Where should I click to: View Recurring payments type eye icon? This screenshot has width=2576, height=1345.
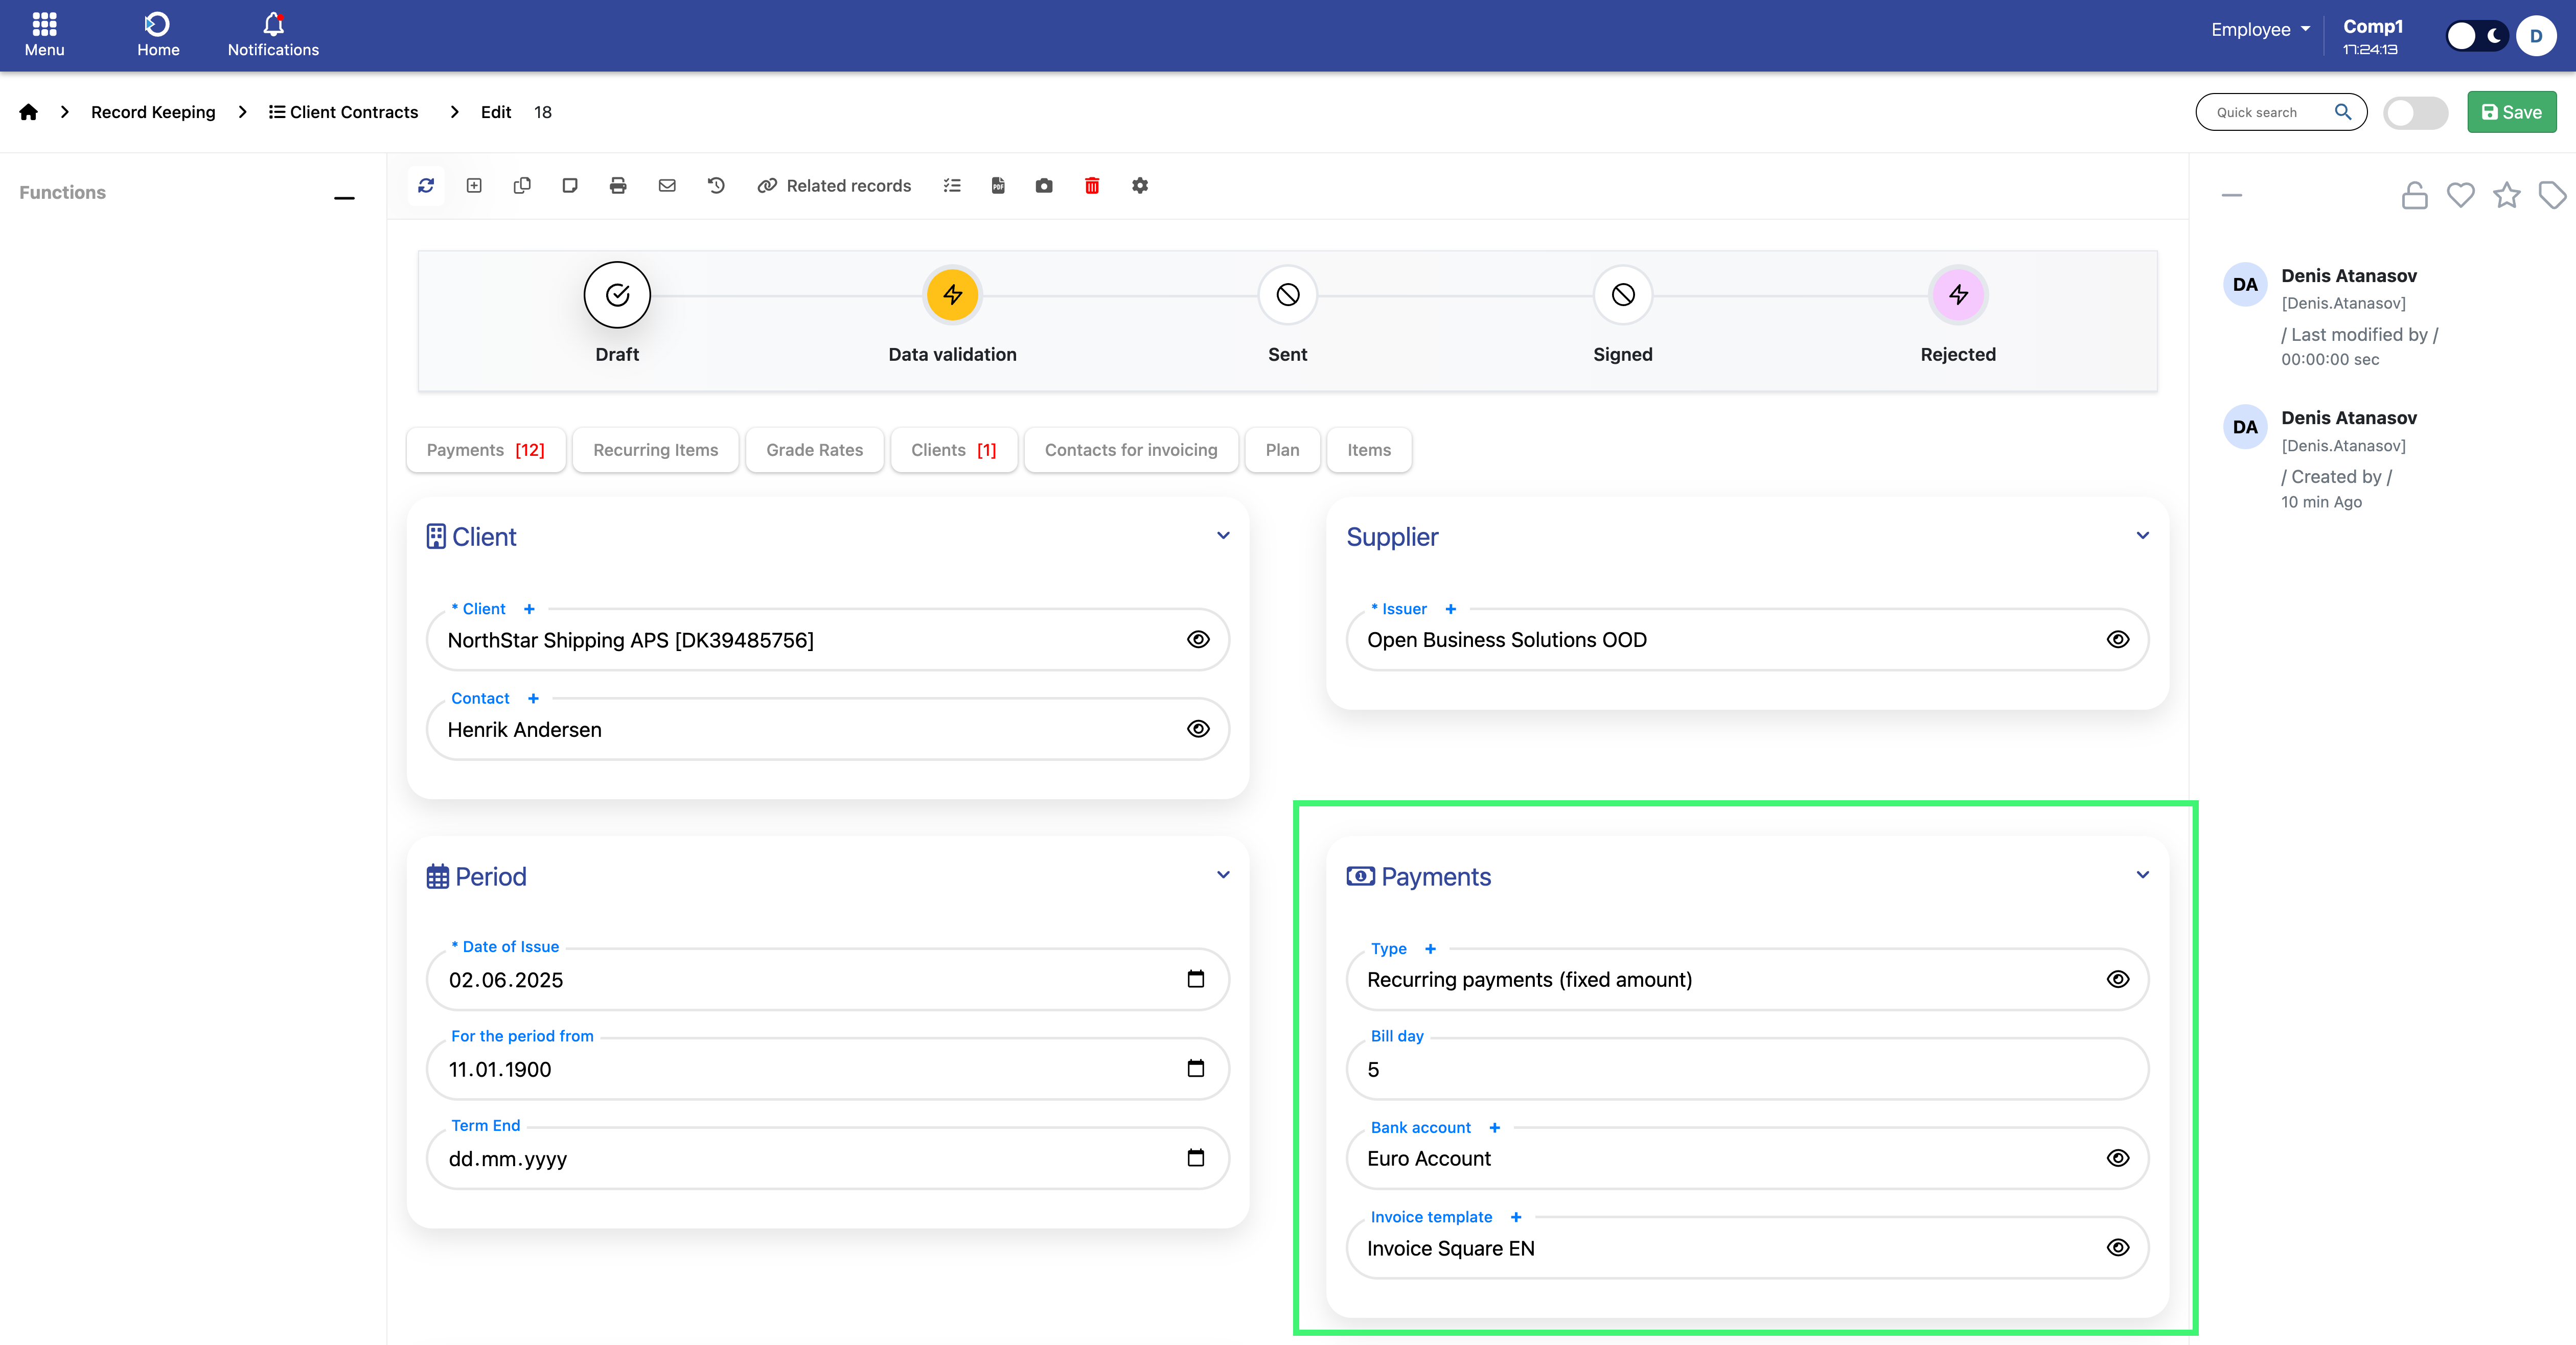click(2118, 979)
